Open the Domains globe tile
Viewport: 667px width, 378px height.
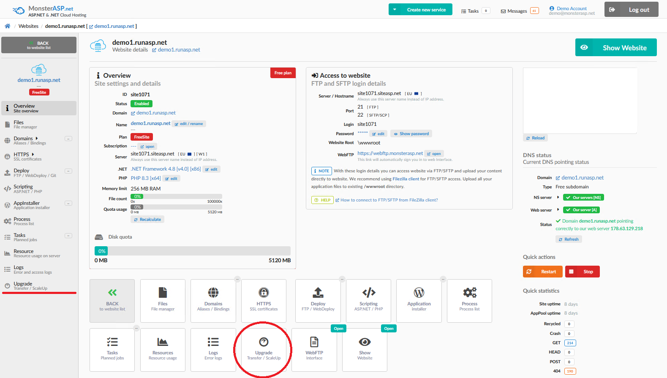coord(213,301)
